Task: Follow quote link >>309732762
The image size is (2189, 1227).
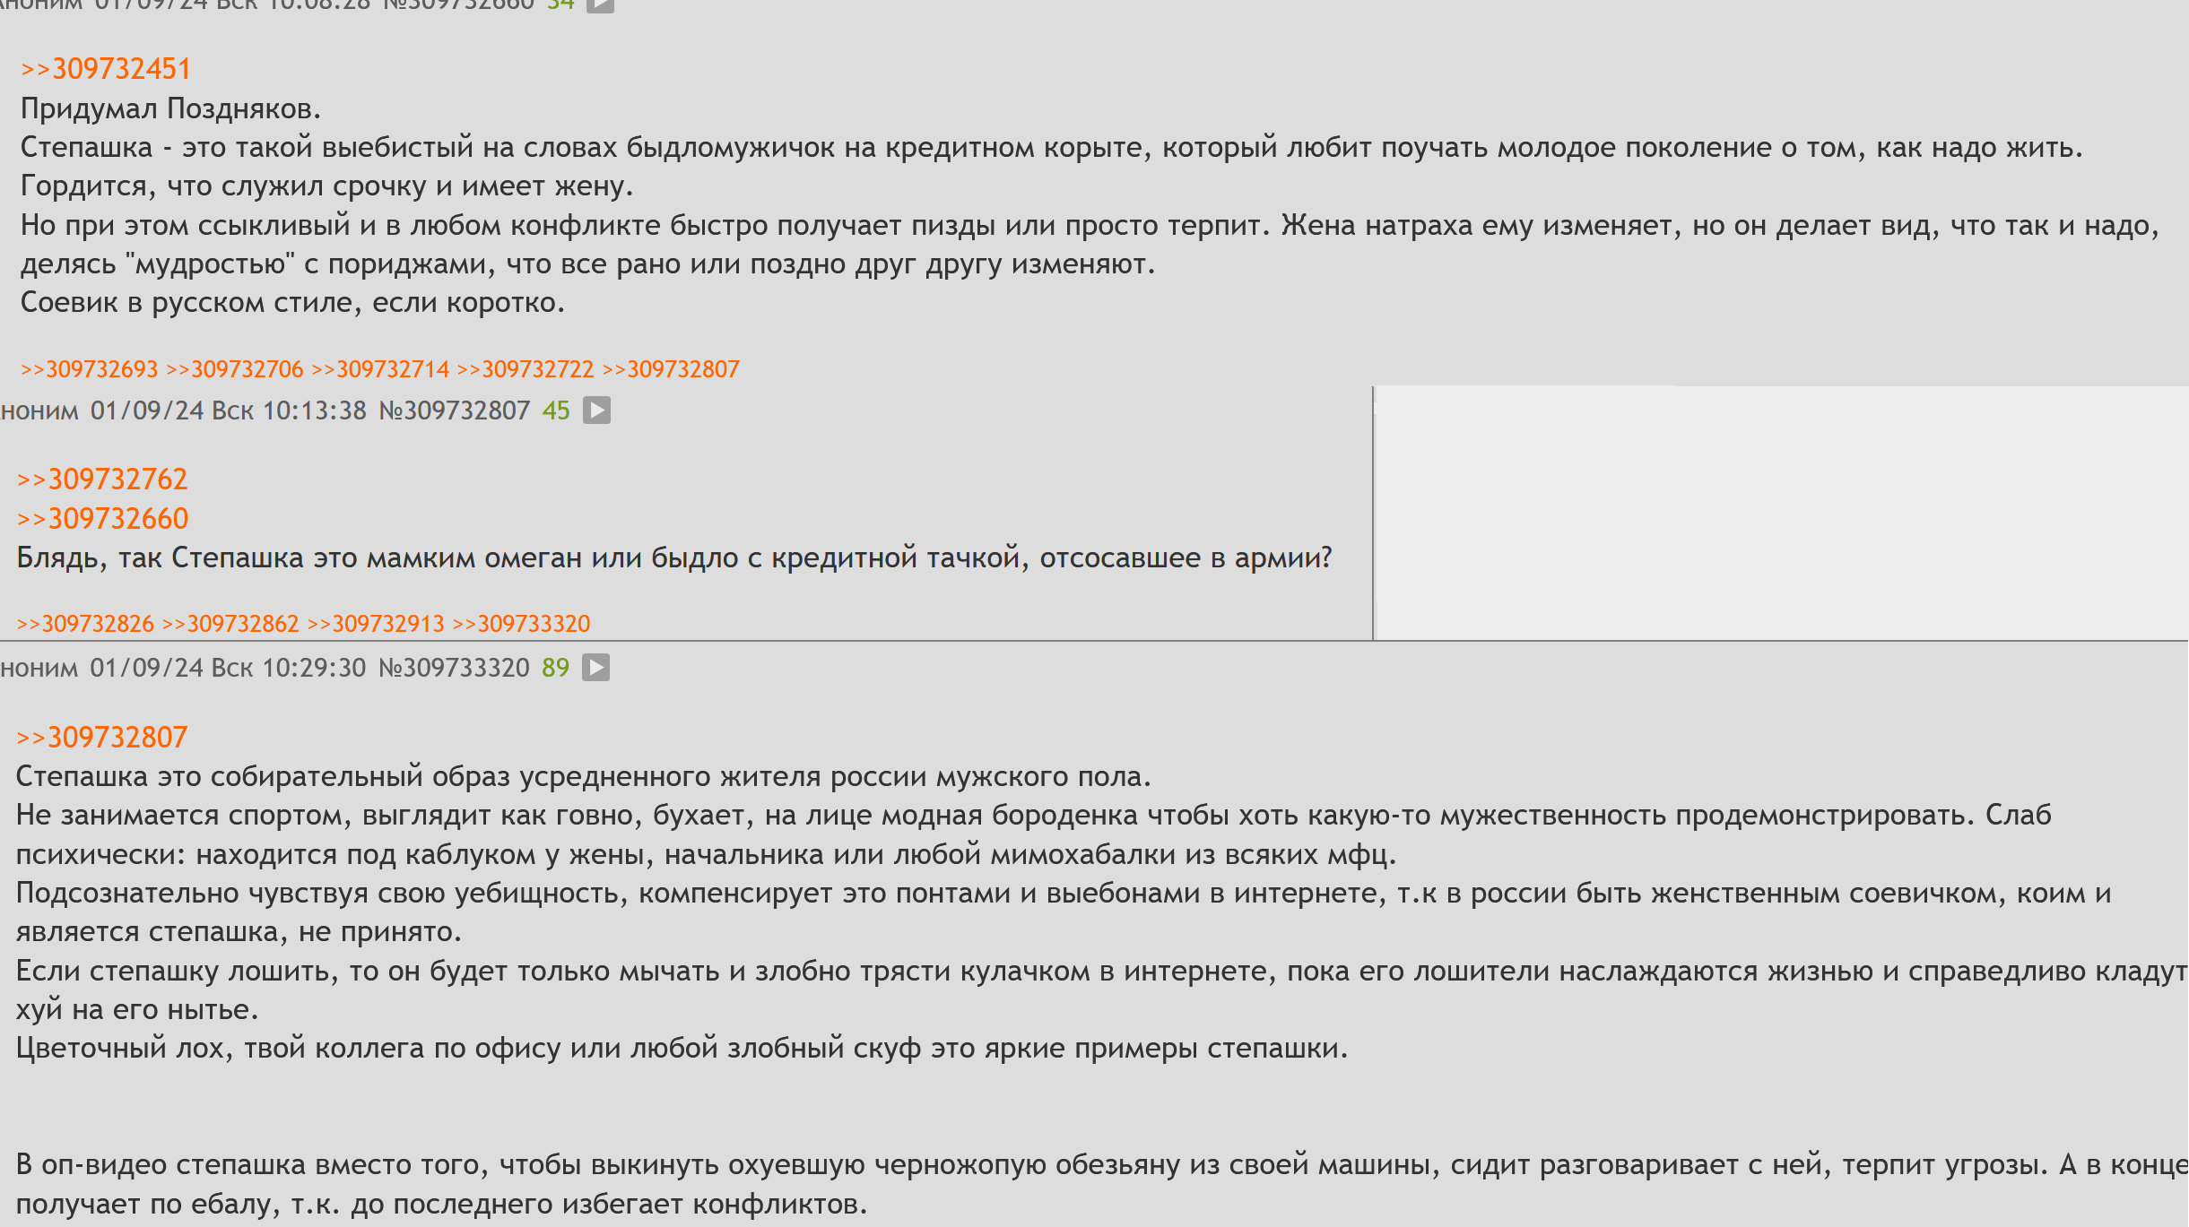Action: 102,480
